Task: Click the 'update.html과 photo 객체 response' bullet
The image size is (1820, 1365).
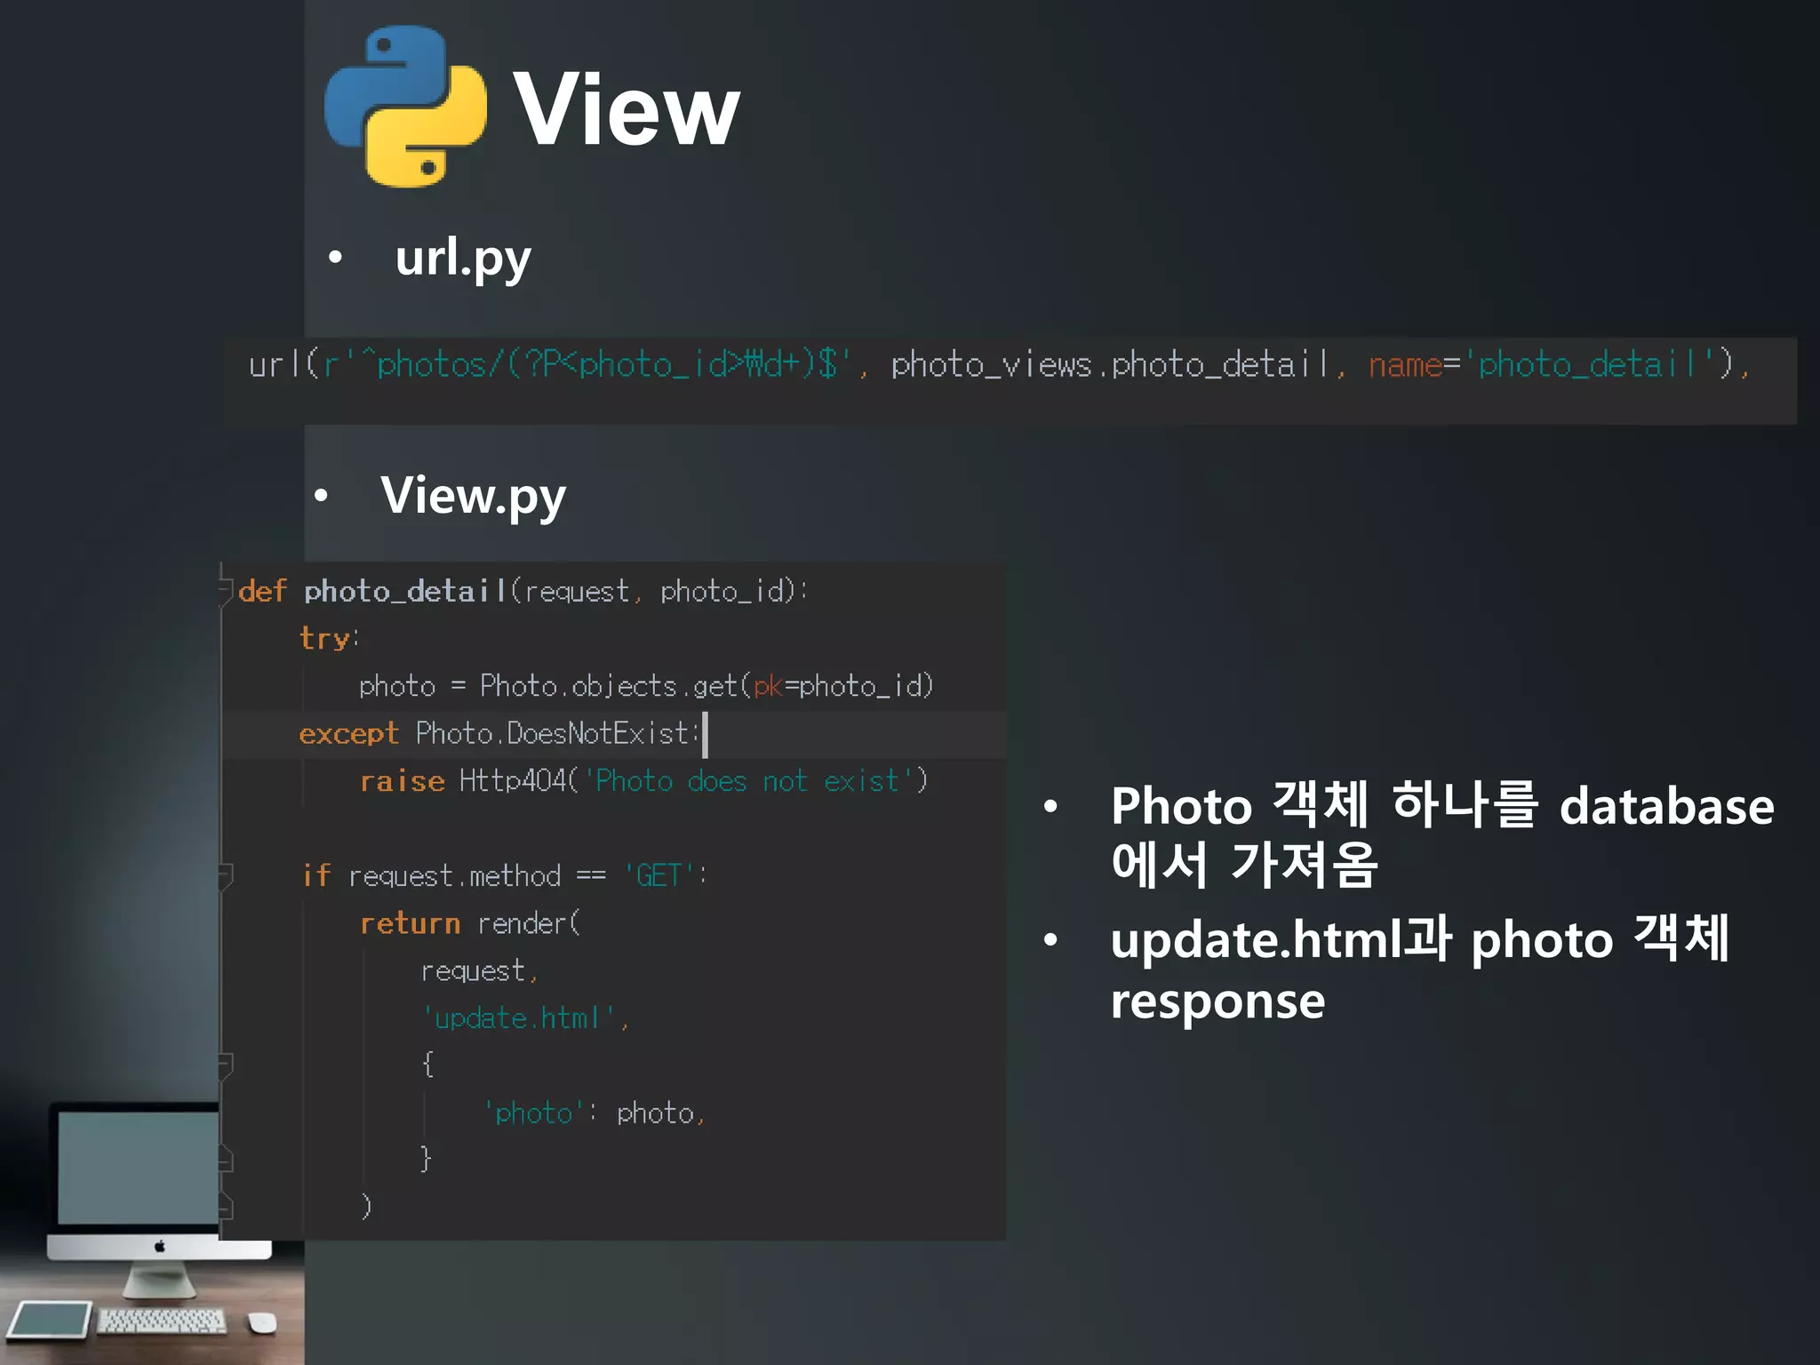Action: [1419, 970]
